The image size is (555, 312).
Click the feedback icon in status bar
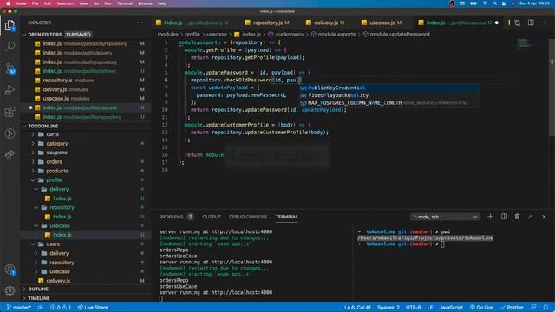point(533,307)
